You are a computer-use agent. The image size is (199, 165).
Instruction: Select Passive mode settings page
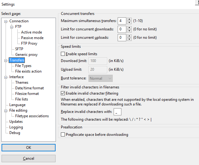click(32, 38)
